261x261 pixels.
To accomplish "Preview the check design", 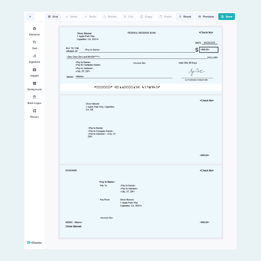I will 206,17.
